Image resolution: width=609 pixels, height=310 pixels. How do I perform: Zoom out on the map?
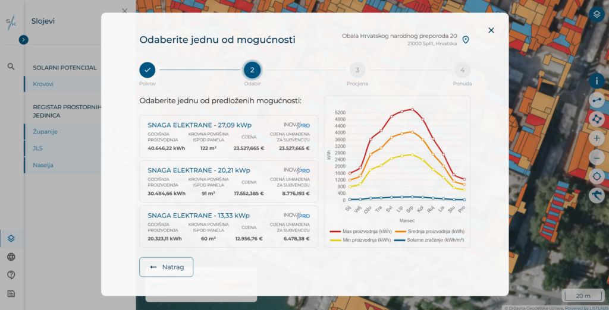[597, 157]
